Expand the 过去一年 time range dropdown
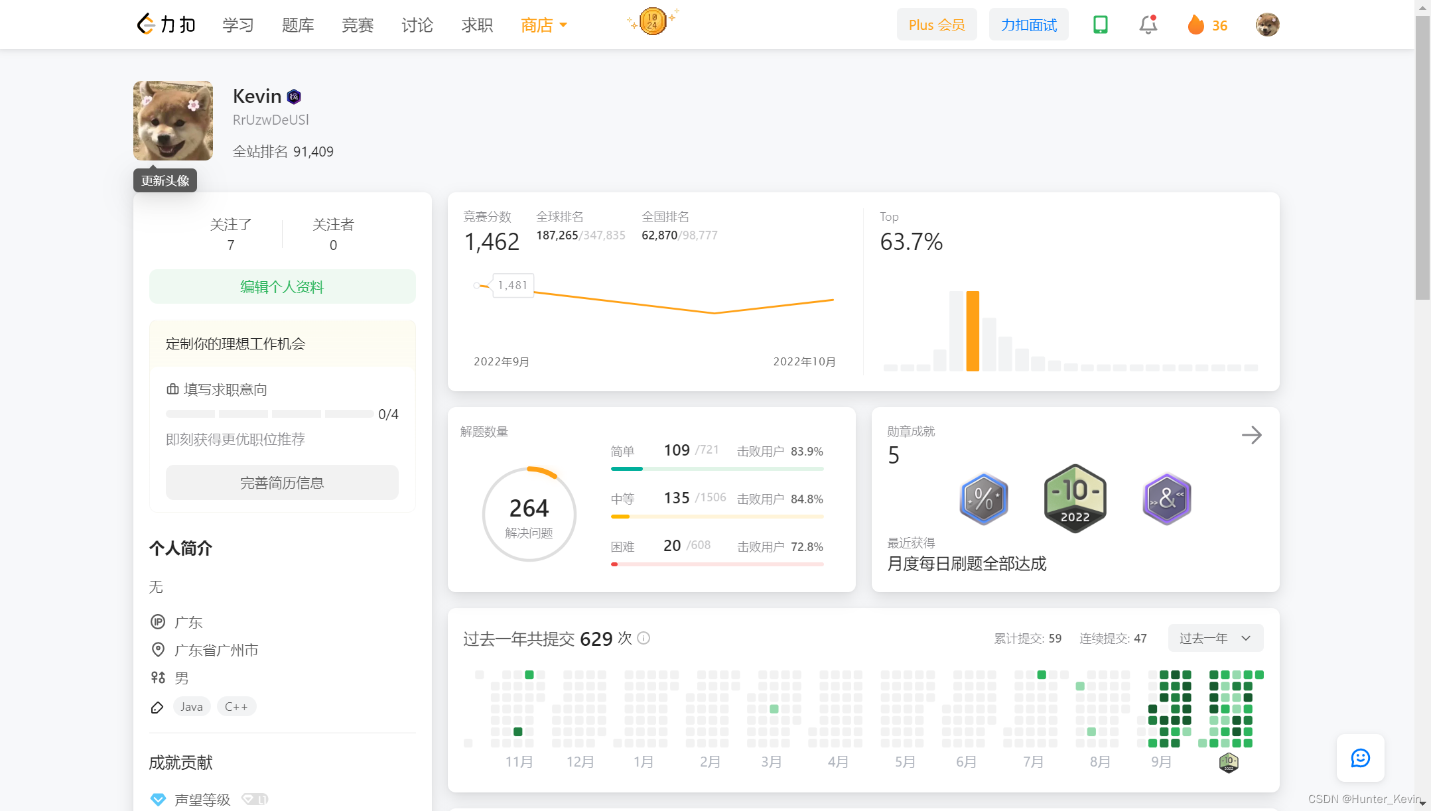The image size is (1431, 811). tap(1215, 638)
